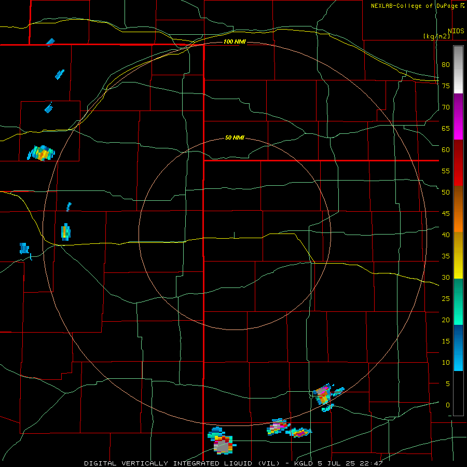Click the gray-white segment of the color bar
The height and width of the screenshot is (467, 467).
click(x=458, y=70)
